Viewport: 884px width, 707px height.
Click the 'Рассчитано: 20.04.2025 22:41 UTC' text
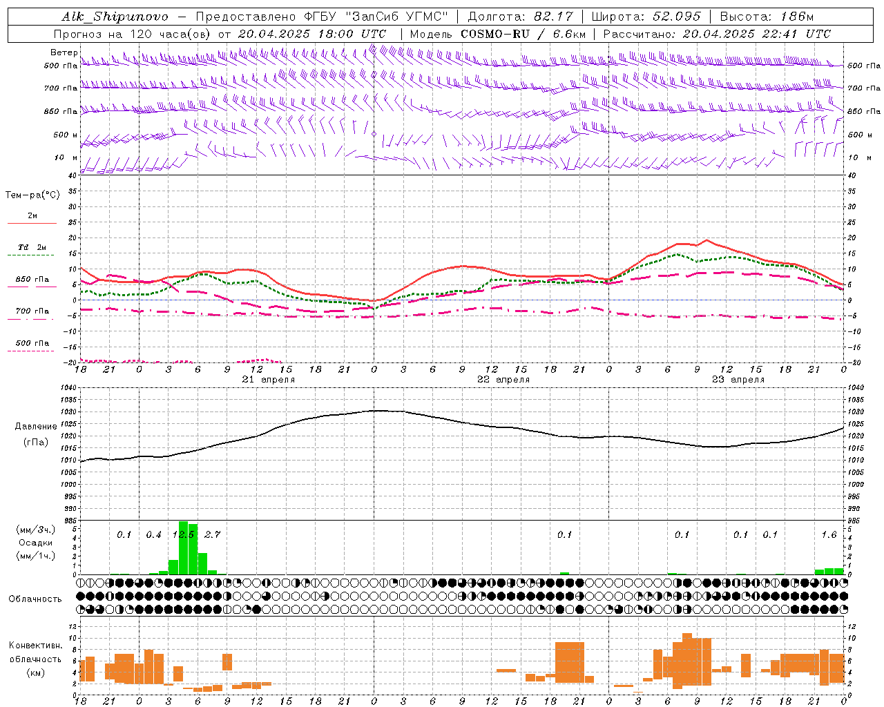(x=717, y=34)
